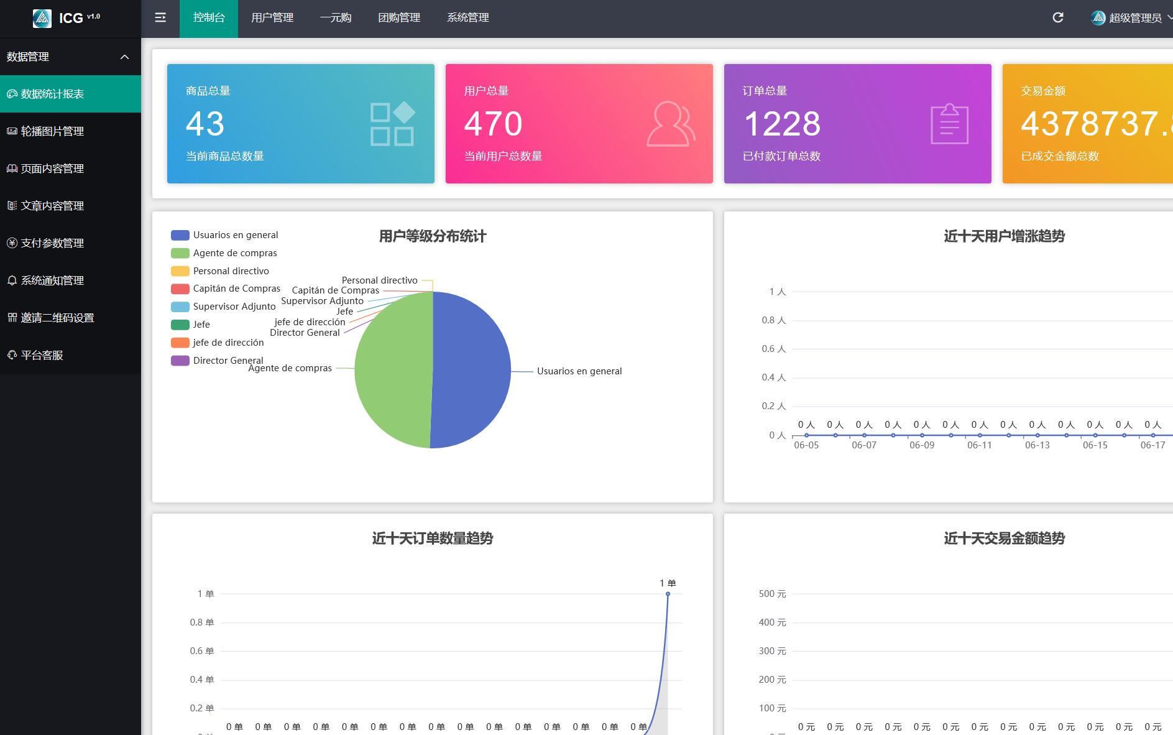Toggle Jefe legend entry

point(190,325)
